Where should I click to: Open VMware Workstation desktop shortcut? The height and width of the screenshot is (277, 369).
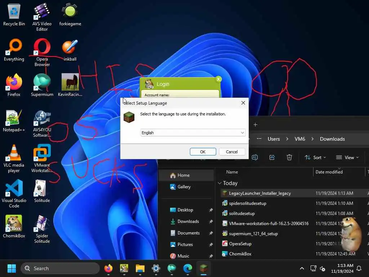click(x=42, y=159)
